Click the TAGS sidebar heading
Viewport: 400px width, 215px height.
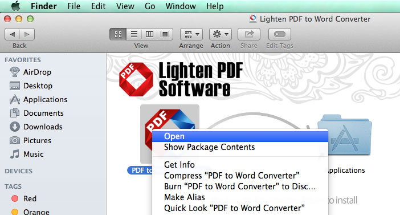(x=13, y=186)
